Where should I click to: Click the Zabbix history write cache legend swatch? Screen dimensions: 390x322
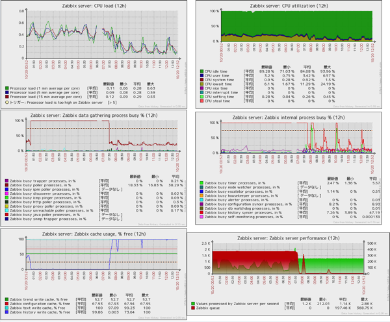coord(6,312)
